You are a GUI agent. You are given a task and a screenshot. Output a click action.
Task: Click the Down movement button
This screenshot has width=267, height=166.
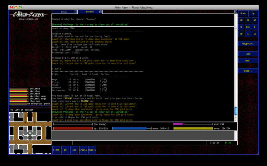click(243, 14)
